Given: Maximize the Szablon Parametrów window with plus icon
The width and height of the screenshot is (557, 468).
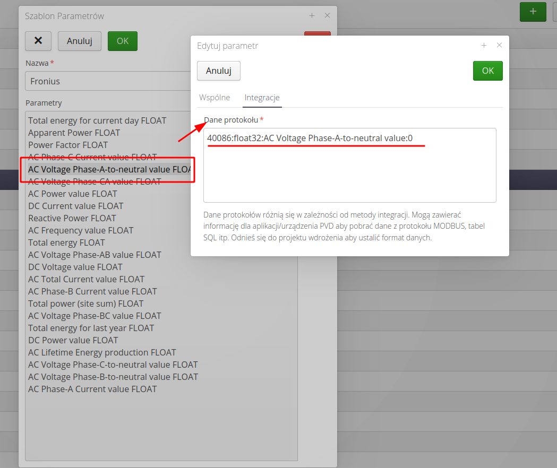Looking at the screenshot, I should 312,16.
